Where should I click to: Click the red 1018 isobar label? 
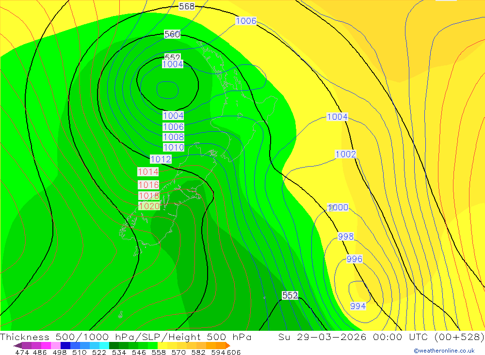(149, 196)
